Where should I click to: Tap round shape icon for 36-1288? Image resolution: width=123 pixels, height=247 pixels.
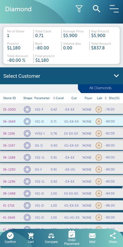point(27,157)
